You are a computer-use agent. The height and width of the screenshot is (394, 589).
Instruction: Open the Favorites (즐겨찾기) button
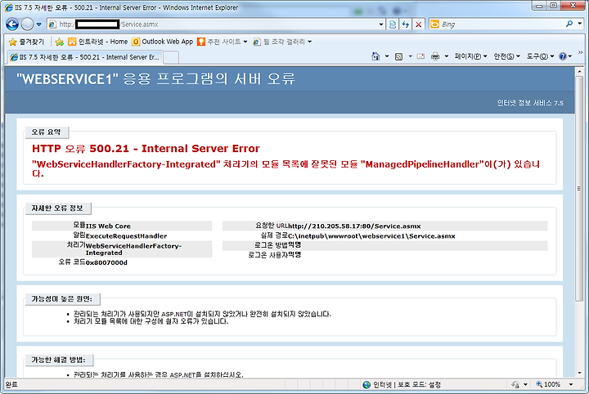tap(26, 42)
